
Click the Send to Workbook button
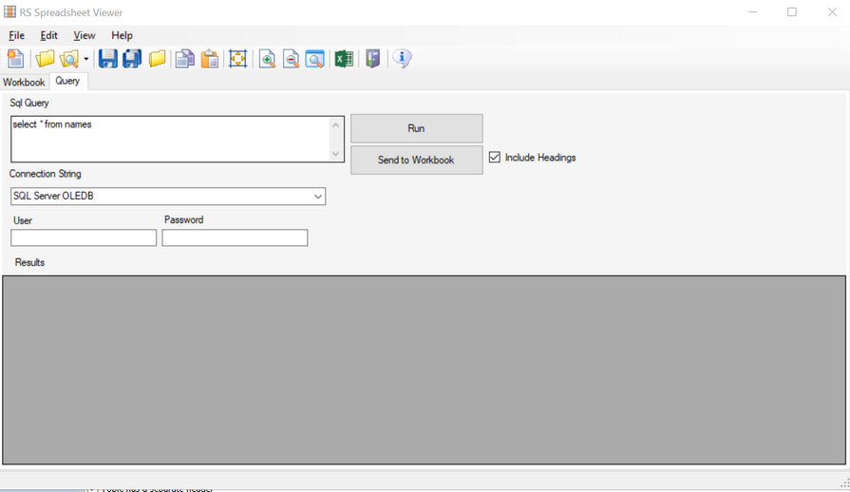(416, 160)
